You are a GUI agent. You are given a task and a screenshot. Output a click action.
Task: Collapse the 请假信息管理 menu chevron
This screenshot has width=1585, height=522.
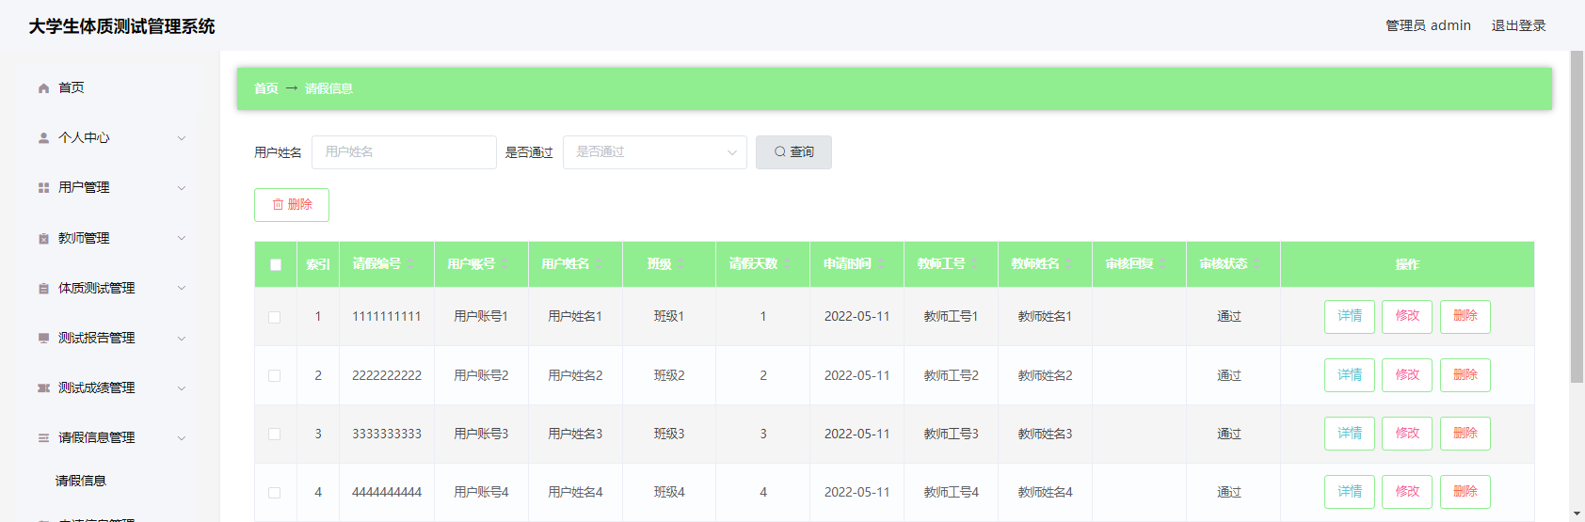point(182,438)
